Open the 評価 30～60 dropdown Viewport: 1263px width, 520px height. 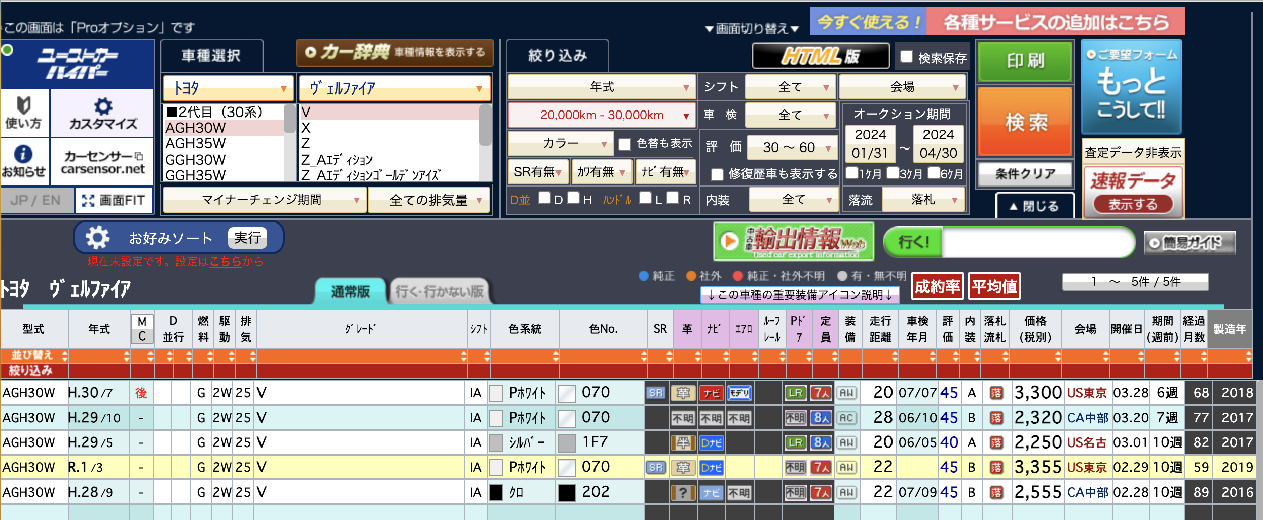point(792,147)
